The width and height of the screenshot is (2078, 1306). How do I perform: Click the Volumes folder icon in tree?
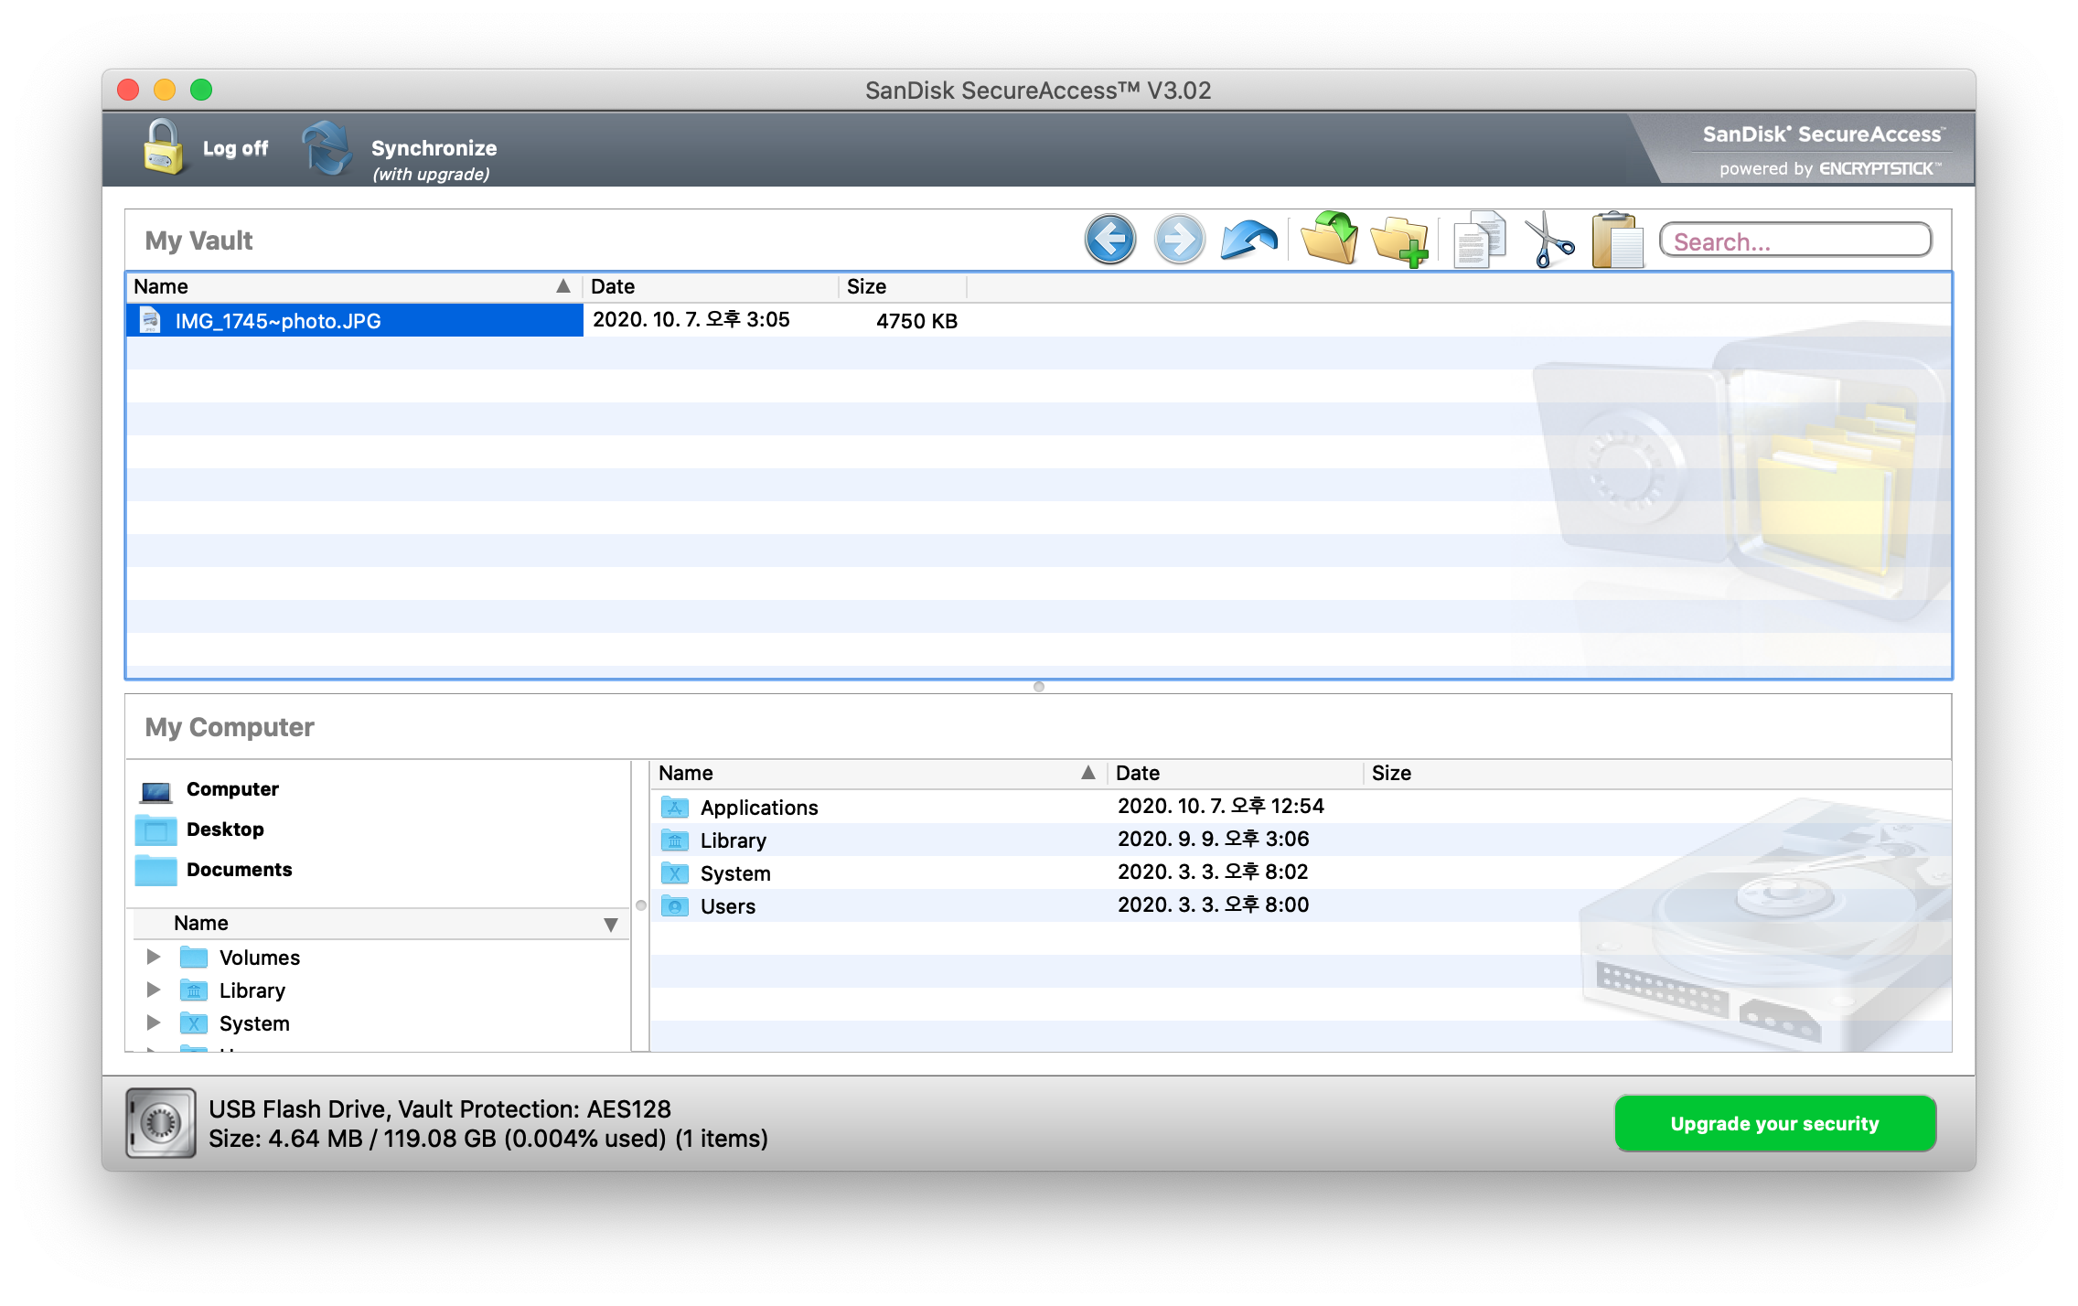(194, 958)
